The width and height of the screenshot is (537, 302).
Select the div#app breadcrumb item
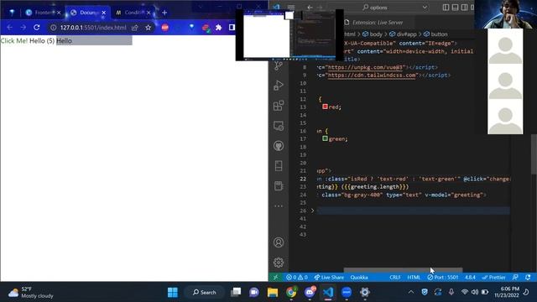coord(403,34)
